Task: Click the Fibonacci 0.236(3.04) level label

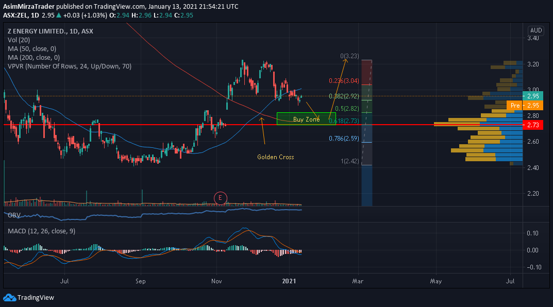Action: pos(344,81)
